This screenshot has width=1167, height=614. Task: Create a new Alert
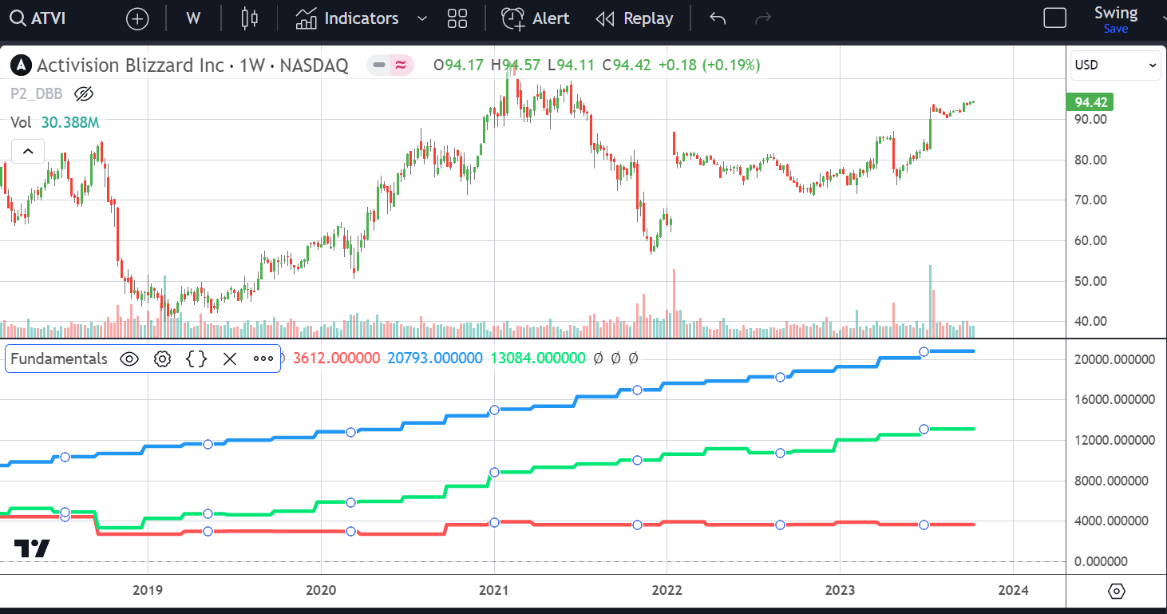(x=536, y=18)
